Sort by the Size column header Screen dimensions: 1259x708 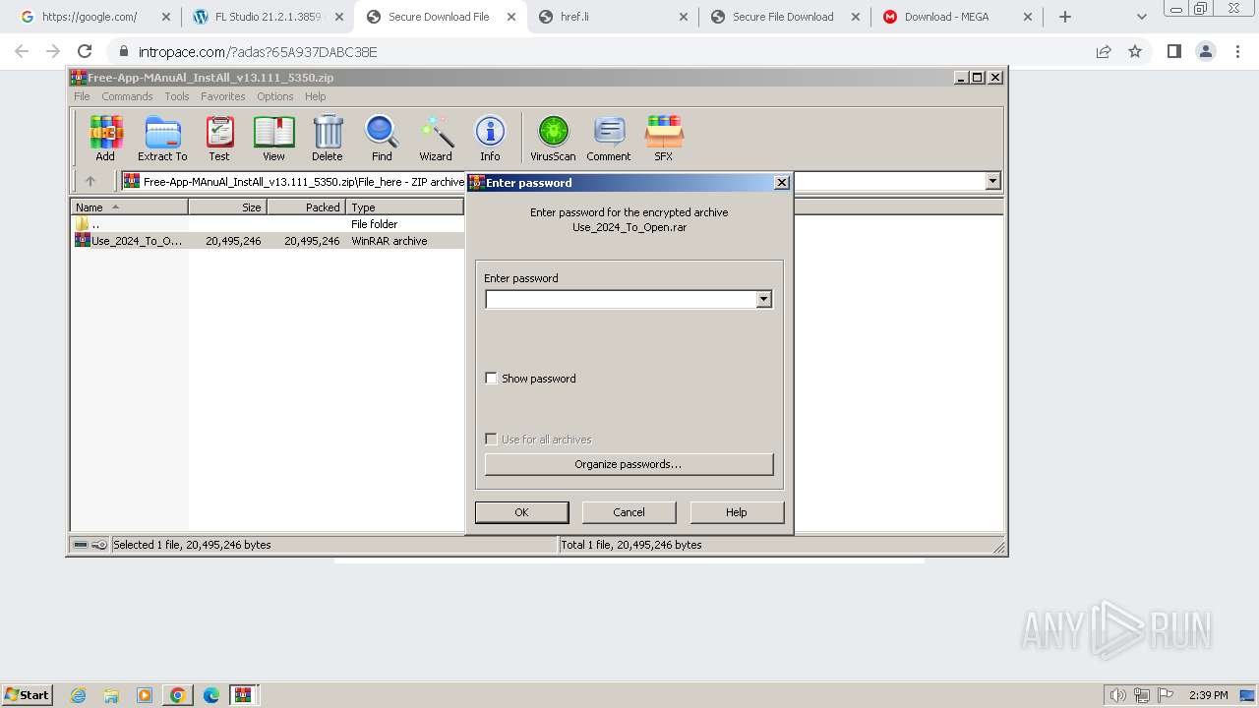coord(227,207)
